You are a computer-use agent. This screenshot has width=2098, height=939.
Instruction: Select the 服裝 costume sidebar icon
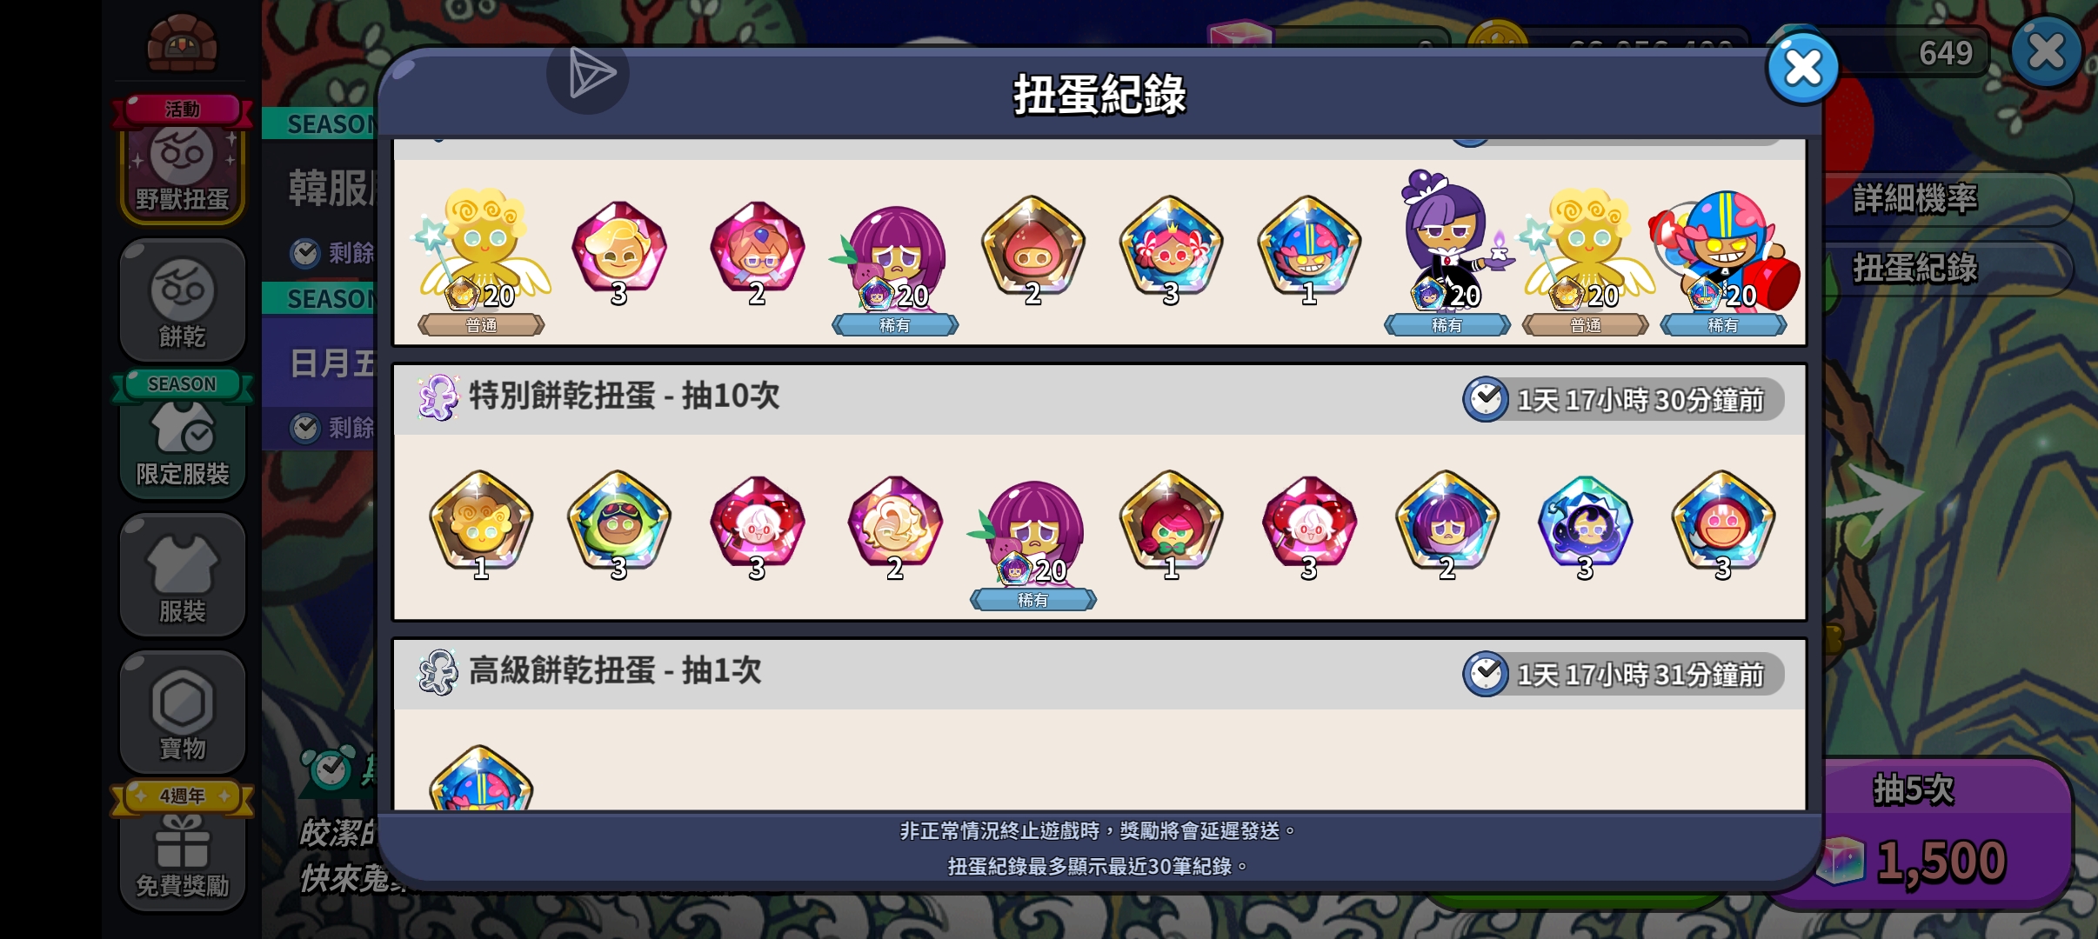(182, 575)
